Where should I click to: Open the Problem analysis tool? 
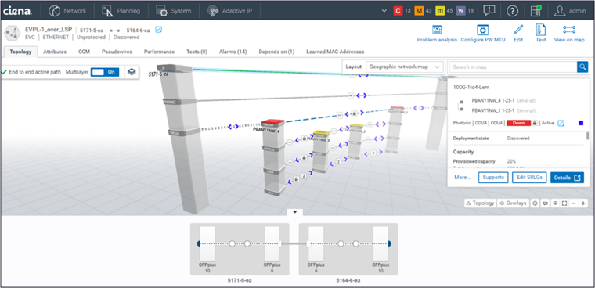[437, 34]
